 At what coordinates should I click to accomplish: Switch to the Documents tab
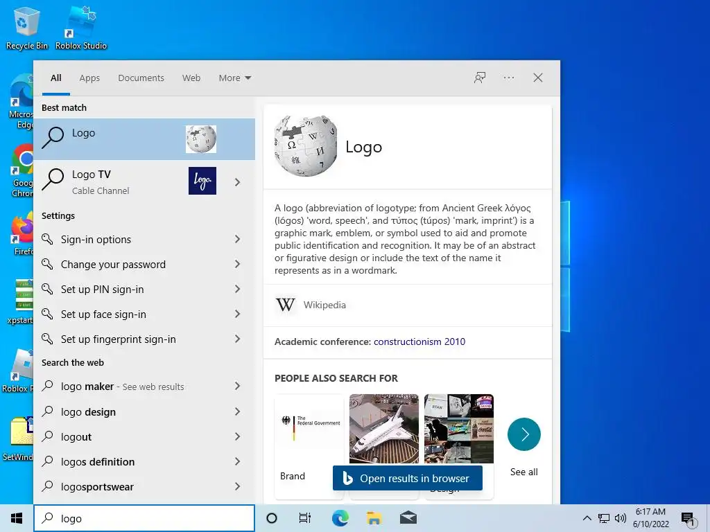(141, 78)
